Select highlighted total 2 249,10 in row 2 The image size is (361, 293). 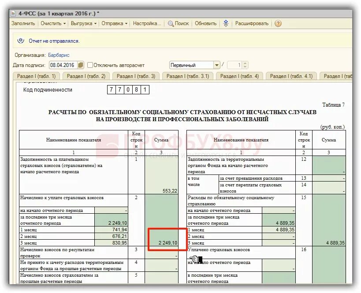[x=162, y=220]
